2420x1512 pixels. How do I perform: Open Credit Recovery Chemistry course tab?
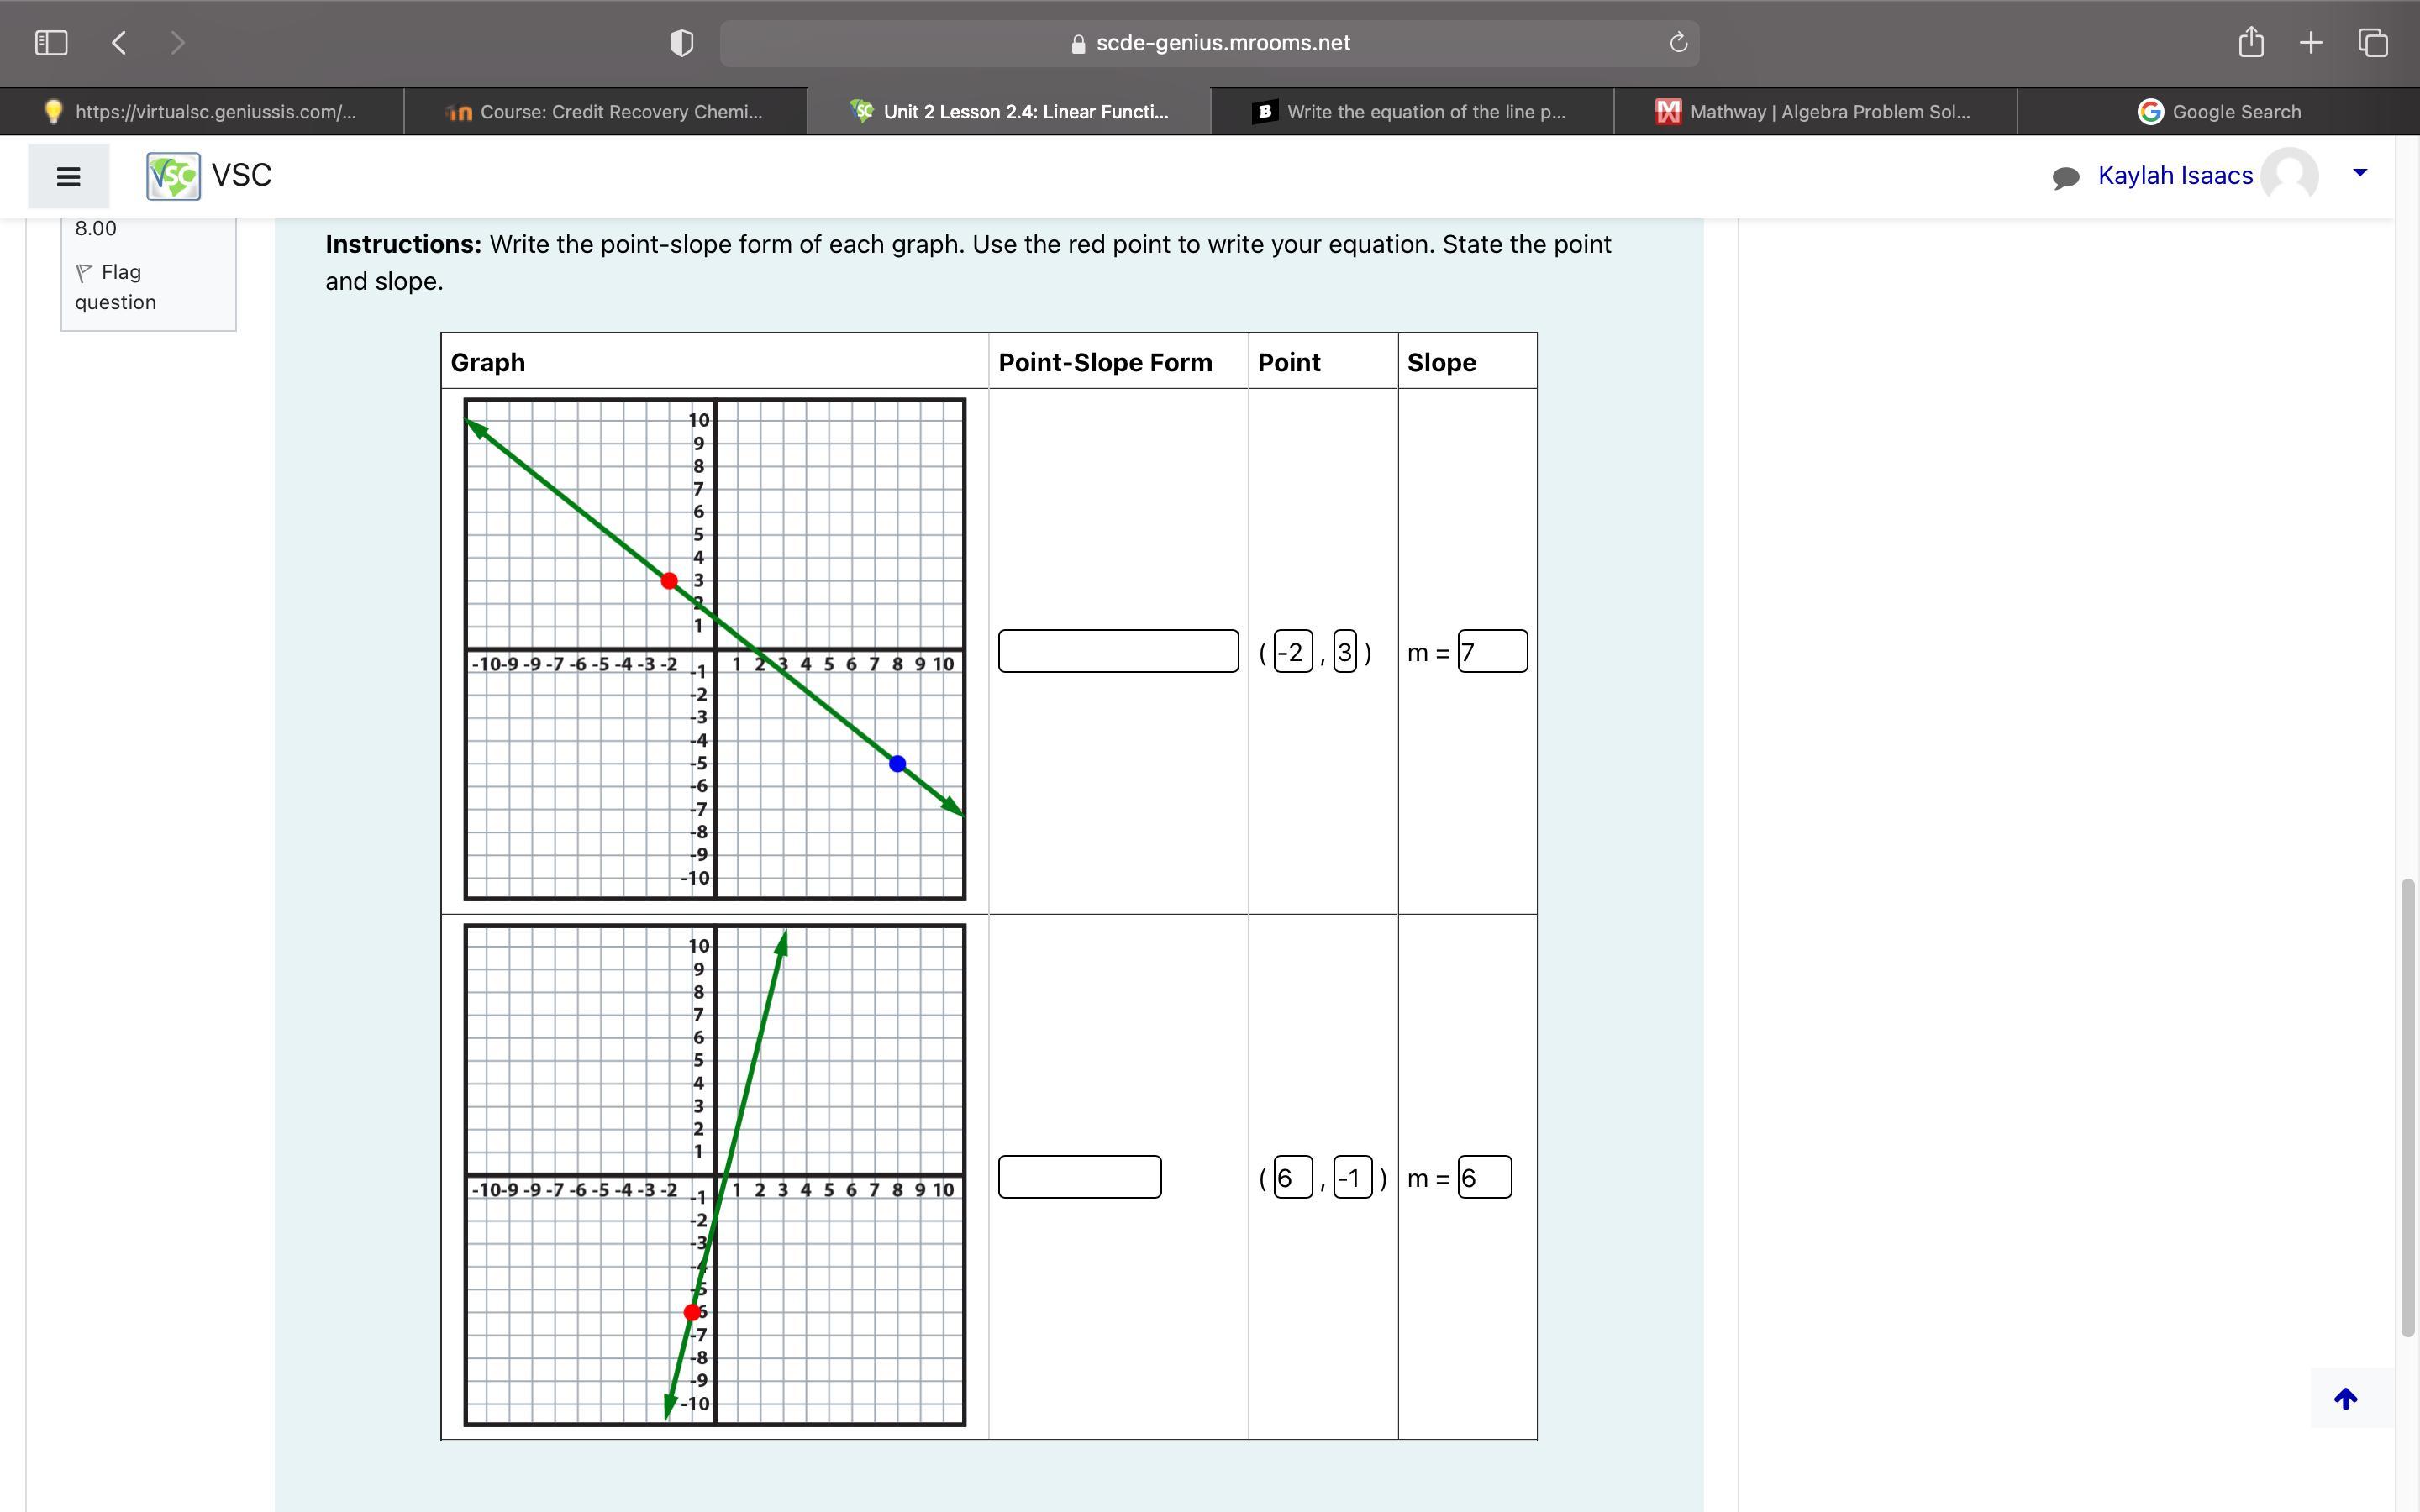click(x=605, y=111)
